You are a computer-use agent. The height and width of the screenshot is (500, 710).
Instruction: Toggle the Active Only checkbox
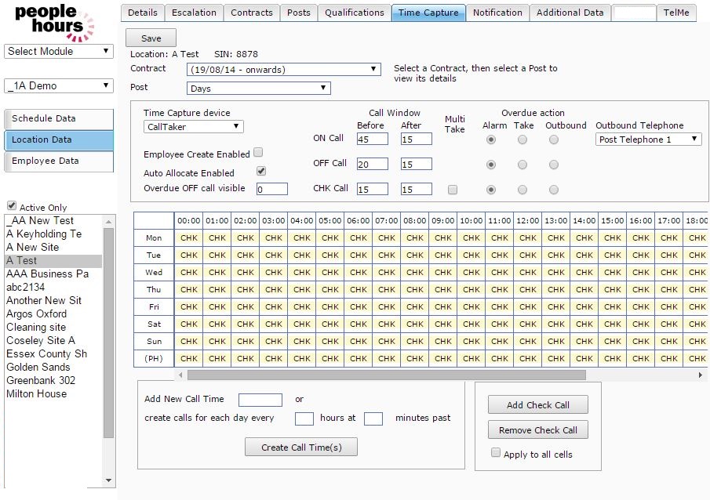11,207
